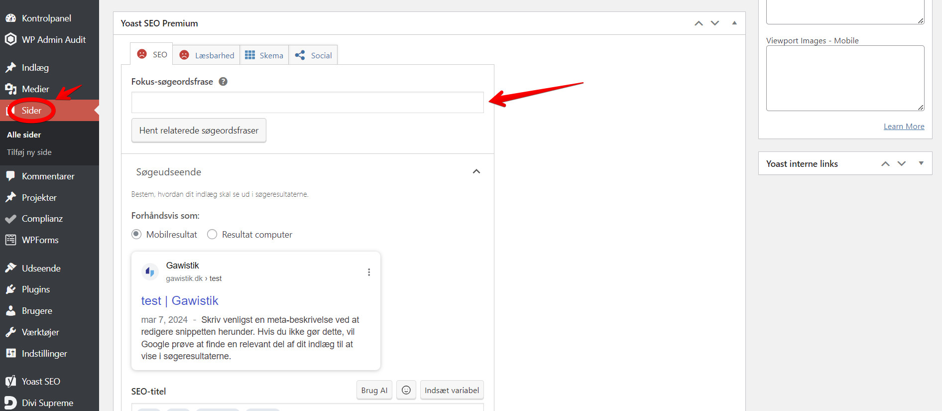The image size is (942, 411).
Task: Click the help icon beside Fokus-søgeordsfrase
Action: (x=223, y=82)
